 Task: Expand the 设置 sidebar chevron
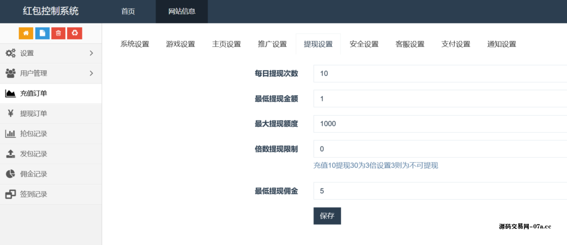pyautogui.click(x=91, y=54)
